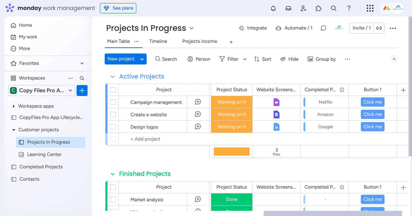
Task: Collapse the Active Projects group
Action: [x=113, y=77]
